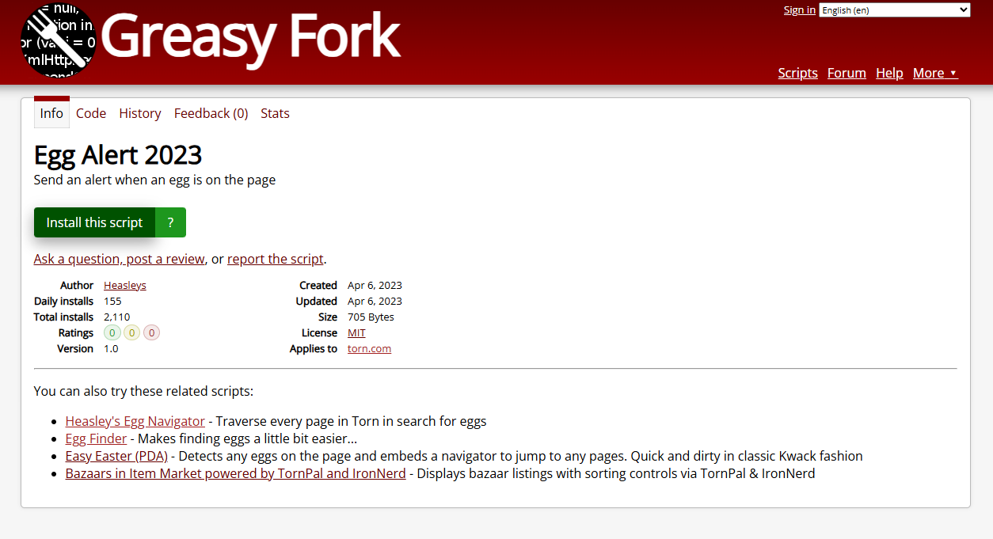The height and width of the screenshot is (539, 993).
Task: Click the red bad ratings count badge
Action: pyautogui.click(x=151, y=333)
